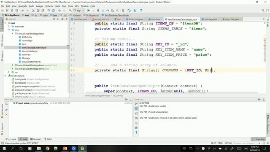Click the Debug app bug icon
Viewport: 270px width, 152px height.
98,11
